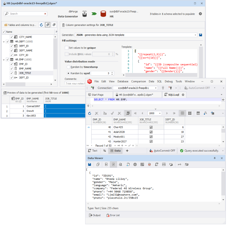Screen dimensions: 227x226
Task: Toggle the EMP_NAME column checkbox
Action: pyautogui.click(x=11, y=69)
